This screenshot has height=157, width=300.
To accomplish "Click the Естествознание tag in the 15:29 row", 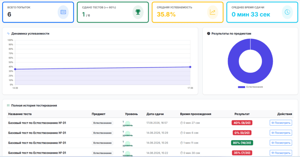I will [x=102, y=133].
